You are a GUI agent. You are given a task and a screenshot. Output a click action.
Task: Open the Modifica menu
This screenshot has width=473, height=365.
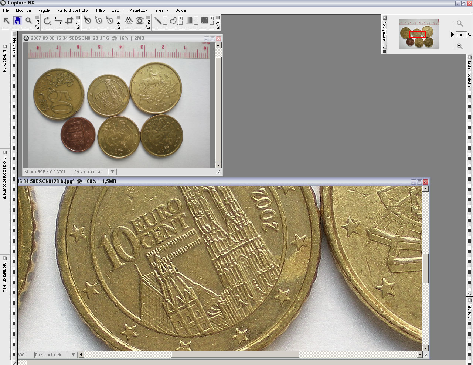23,10
